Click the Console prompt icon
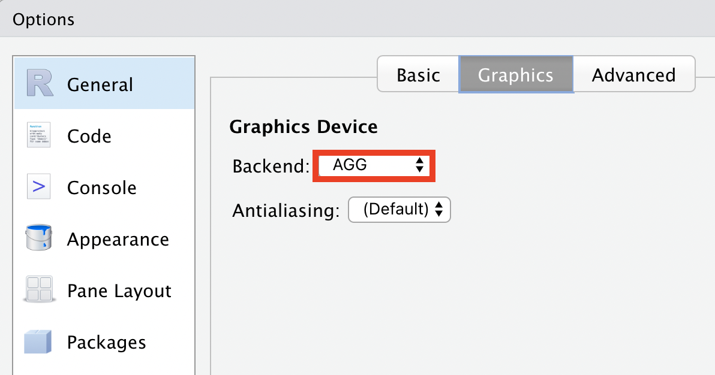 [39, 186]
